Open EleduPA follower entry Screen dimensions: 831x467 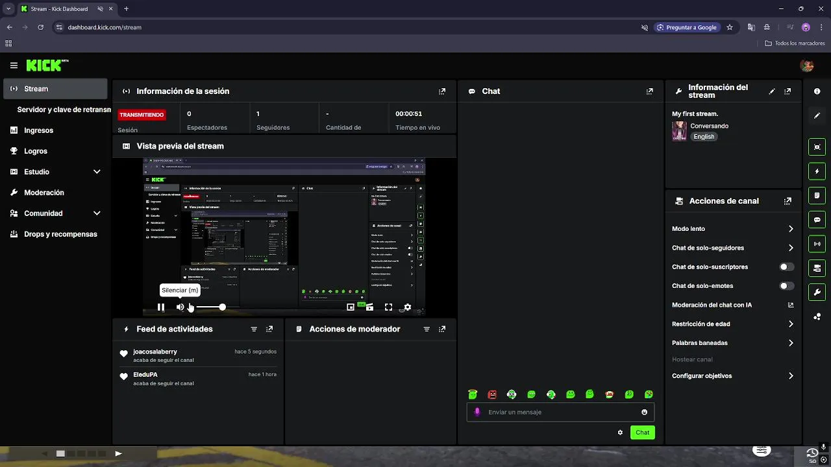(x=199, y=379)
